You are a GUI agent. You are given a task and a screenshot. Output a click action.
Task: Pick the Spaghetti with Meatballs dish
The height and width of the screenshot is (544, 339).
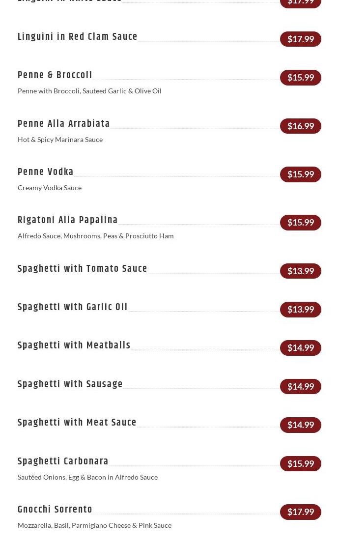(74, 345)
